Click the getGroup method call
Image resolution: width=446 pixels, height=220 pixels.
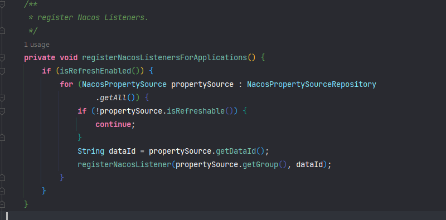pyautogui.click(x=260, y=164)
